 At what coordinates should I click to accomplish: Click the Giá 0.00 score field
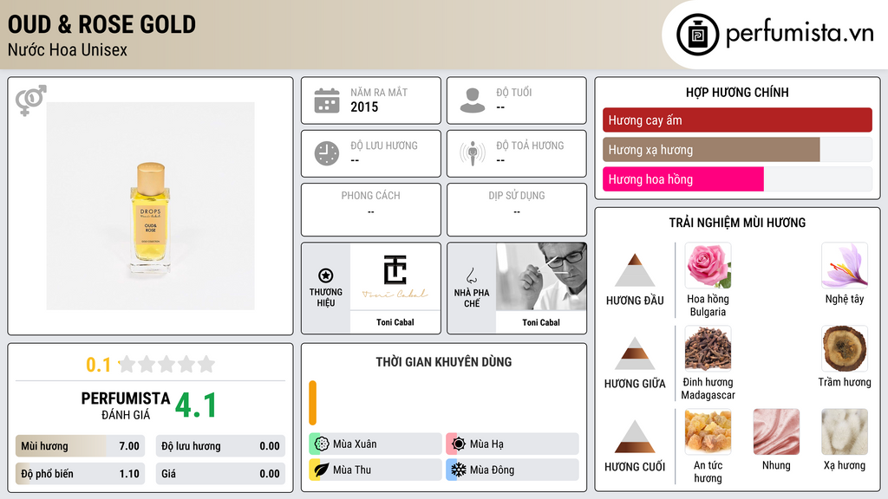coord(220,474)
